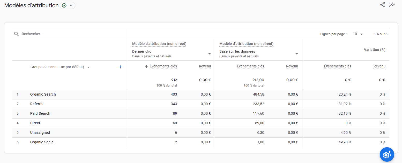Sort by Dernier clic Événements clés column
The height and width of the screenshot is (163, 402).
tap(163, 66)
